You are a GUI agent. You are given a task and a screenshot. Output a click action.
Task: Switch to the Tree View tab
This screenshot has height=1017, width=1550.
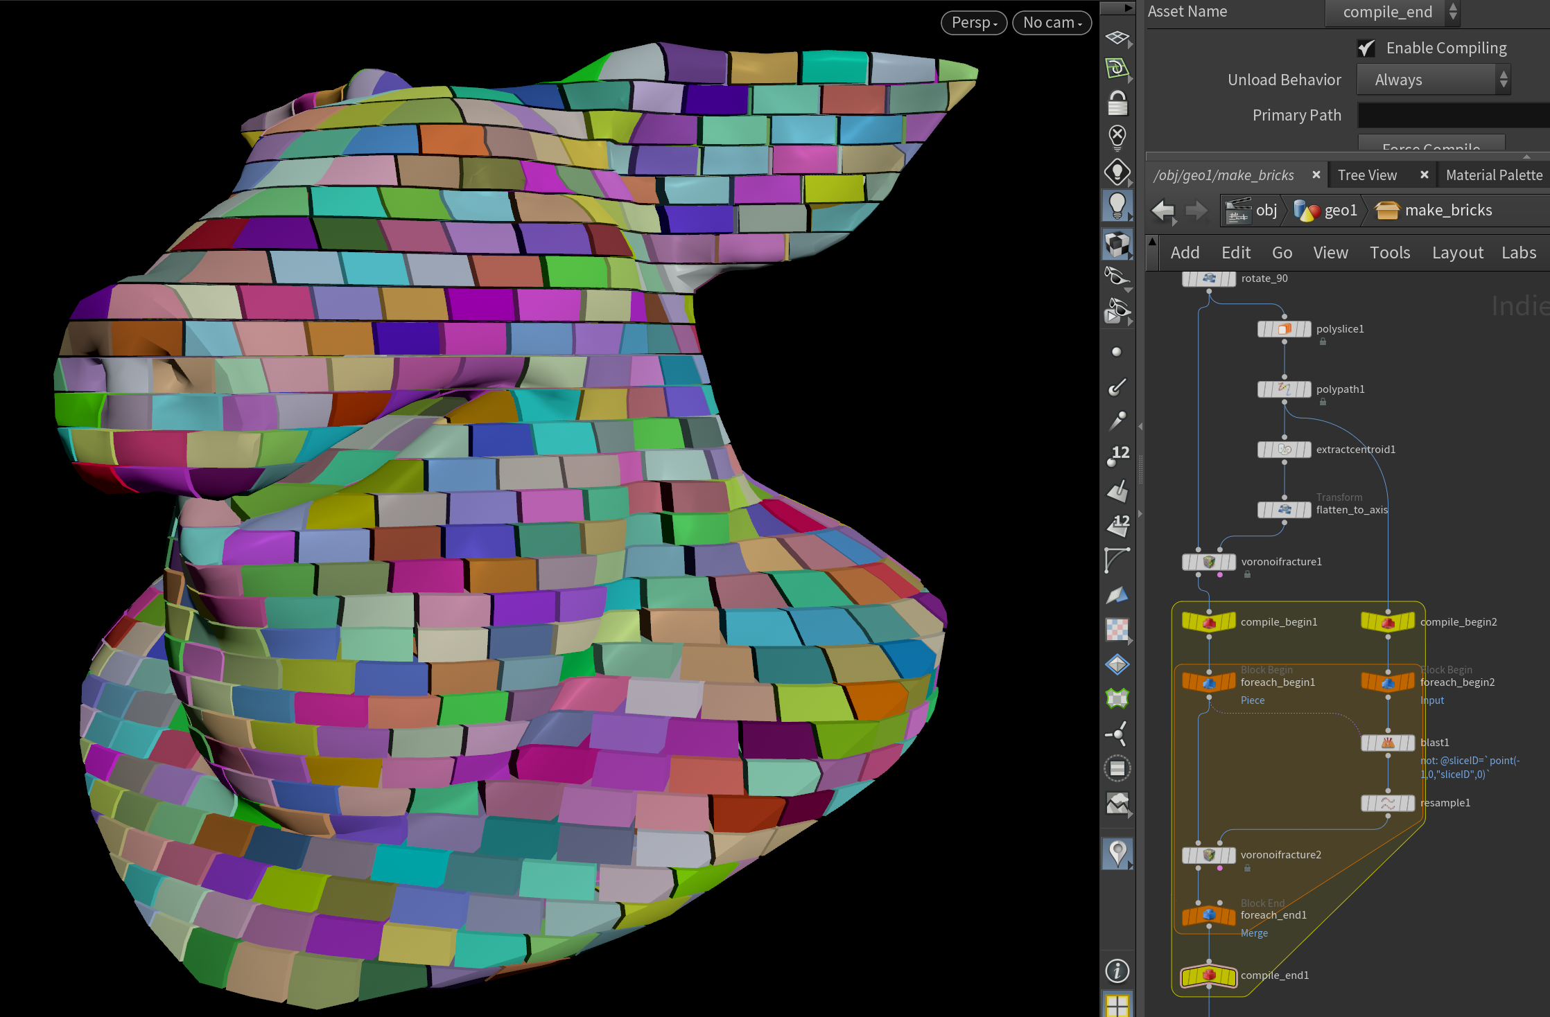pos(1367,175)
